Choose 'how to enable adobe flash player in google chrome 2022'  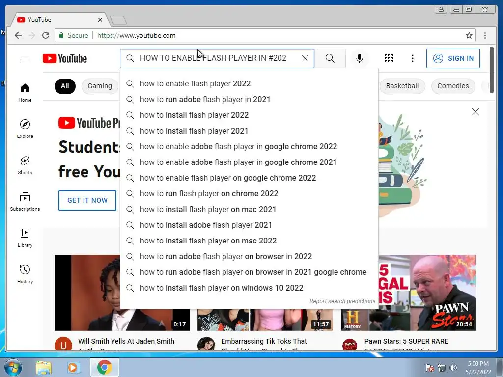point(249,146)
